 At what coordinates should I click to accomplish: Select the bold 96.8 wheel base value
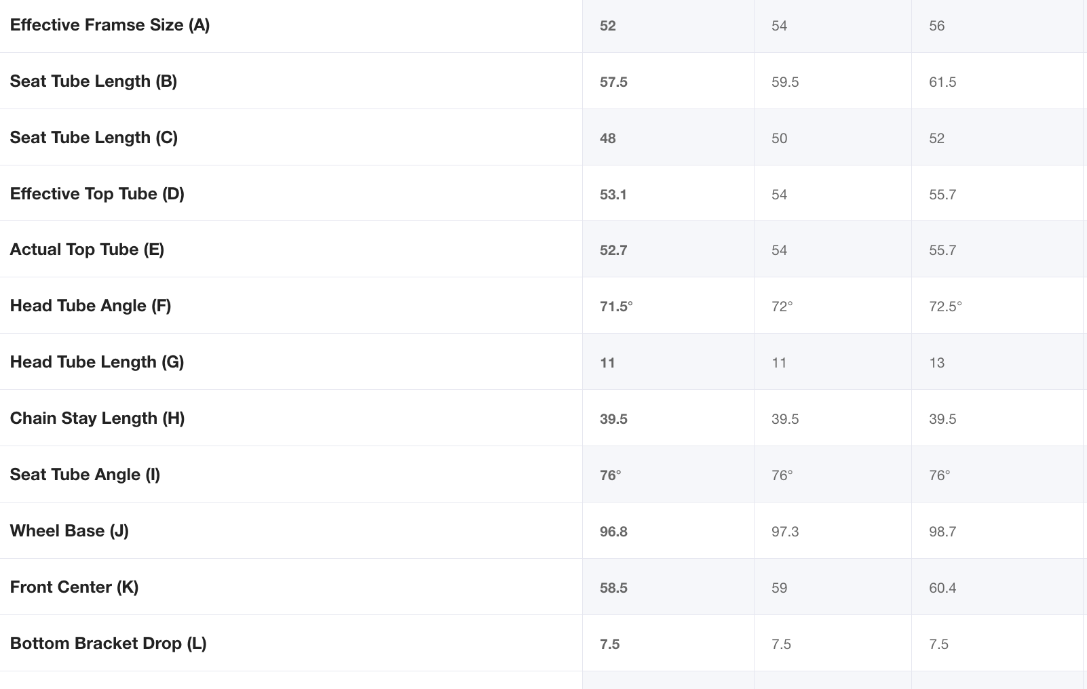coord(613,532)
